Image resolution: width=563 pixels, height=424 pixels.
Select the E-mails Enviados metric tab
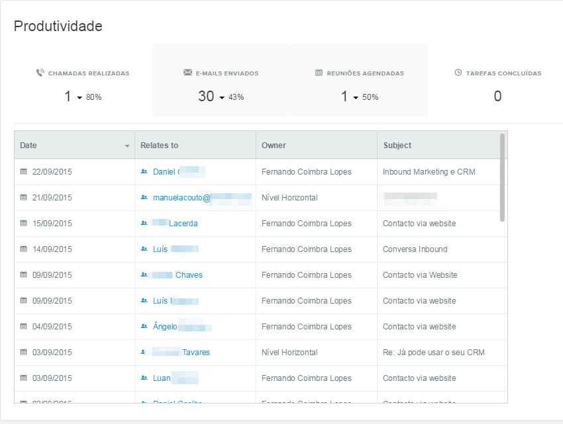pyautogui.click(x=221, y=85)
